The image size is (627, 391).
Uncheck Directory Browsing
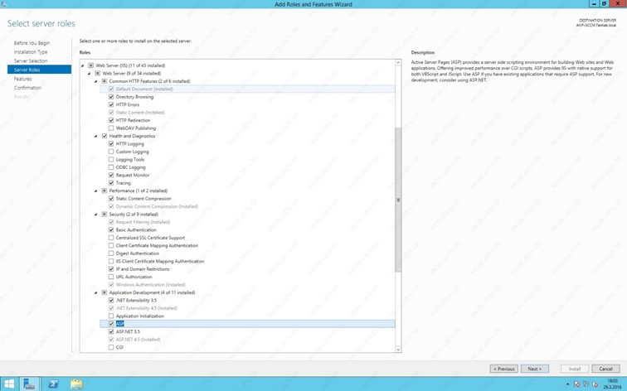(111, 97)
